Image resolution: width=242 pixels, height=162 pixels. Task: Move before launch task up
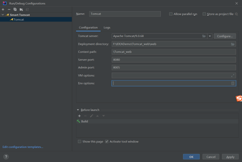point(97,116)
